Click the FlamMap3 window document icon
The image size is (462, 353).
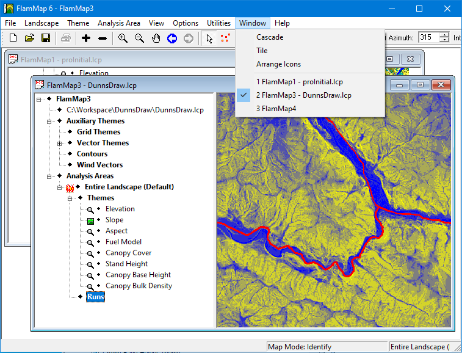click(39, 85)
